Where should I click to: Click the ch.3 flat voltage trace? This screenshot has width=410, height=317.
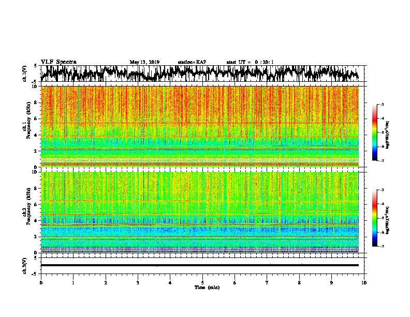(200, 265)
